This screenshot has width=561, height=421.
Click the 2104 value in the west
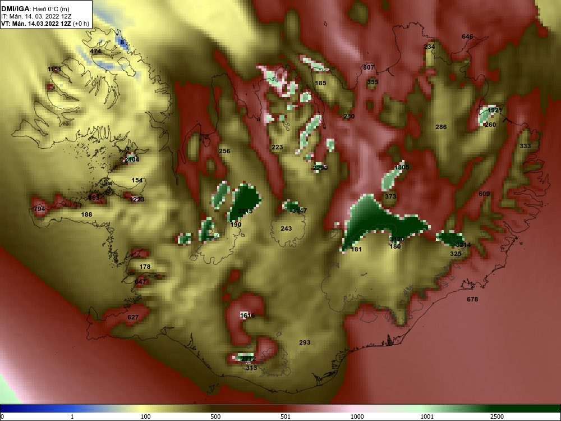pos(132,159)
